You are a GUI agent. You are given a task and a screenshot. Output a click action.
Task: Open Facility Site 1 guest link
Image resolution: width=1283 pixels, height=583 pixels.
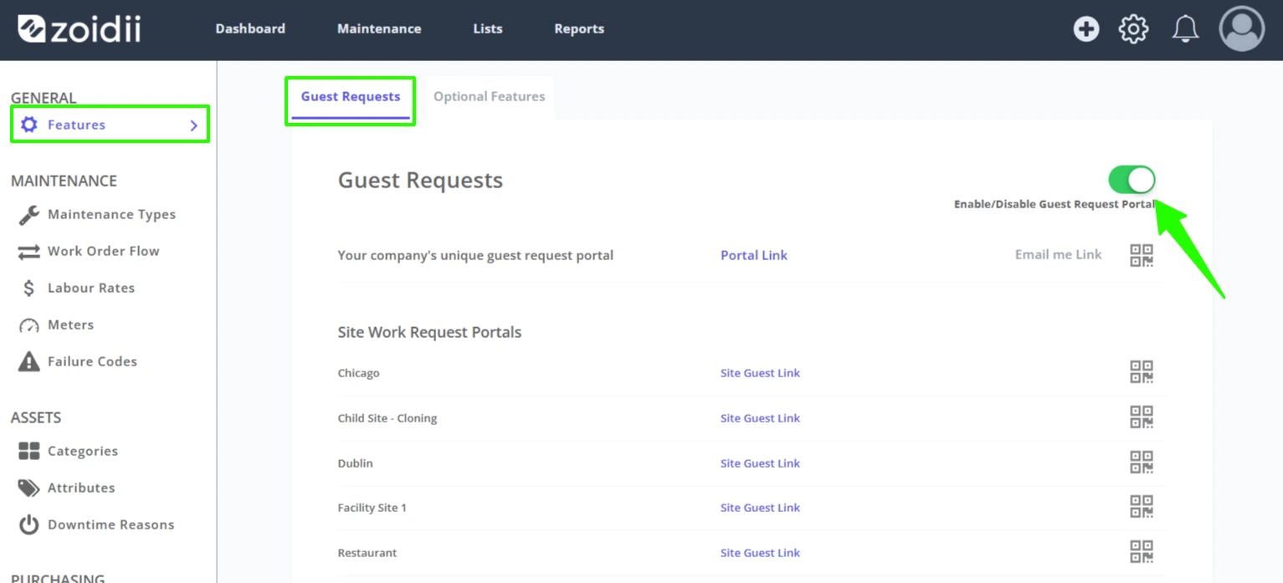tap(760, 508)
